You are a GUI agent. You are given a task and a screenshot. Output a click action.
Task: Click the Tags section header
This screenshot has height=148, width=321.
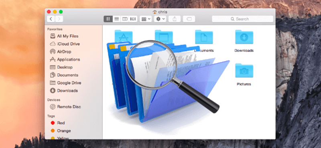point(51,116)
